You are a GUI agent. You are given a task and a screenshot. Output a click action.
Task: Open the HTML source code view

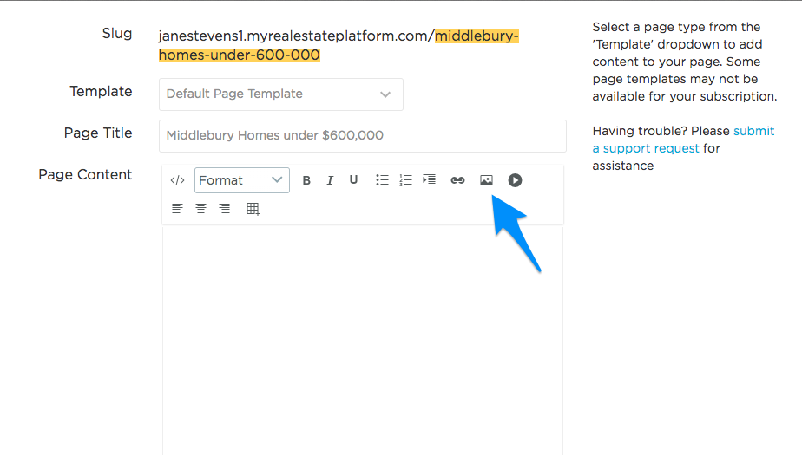(x=177, y=180)
